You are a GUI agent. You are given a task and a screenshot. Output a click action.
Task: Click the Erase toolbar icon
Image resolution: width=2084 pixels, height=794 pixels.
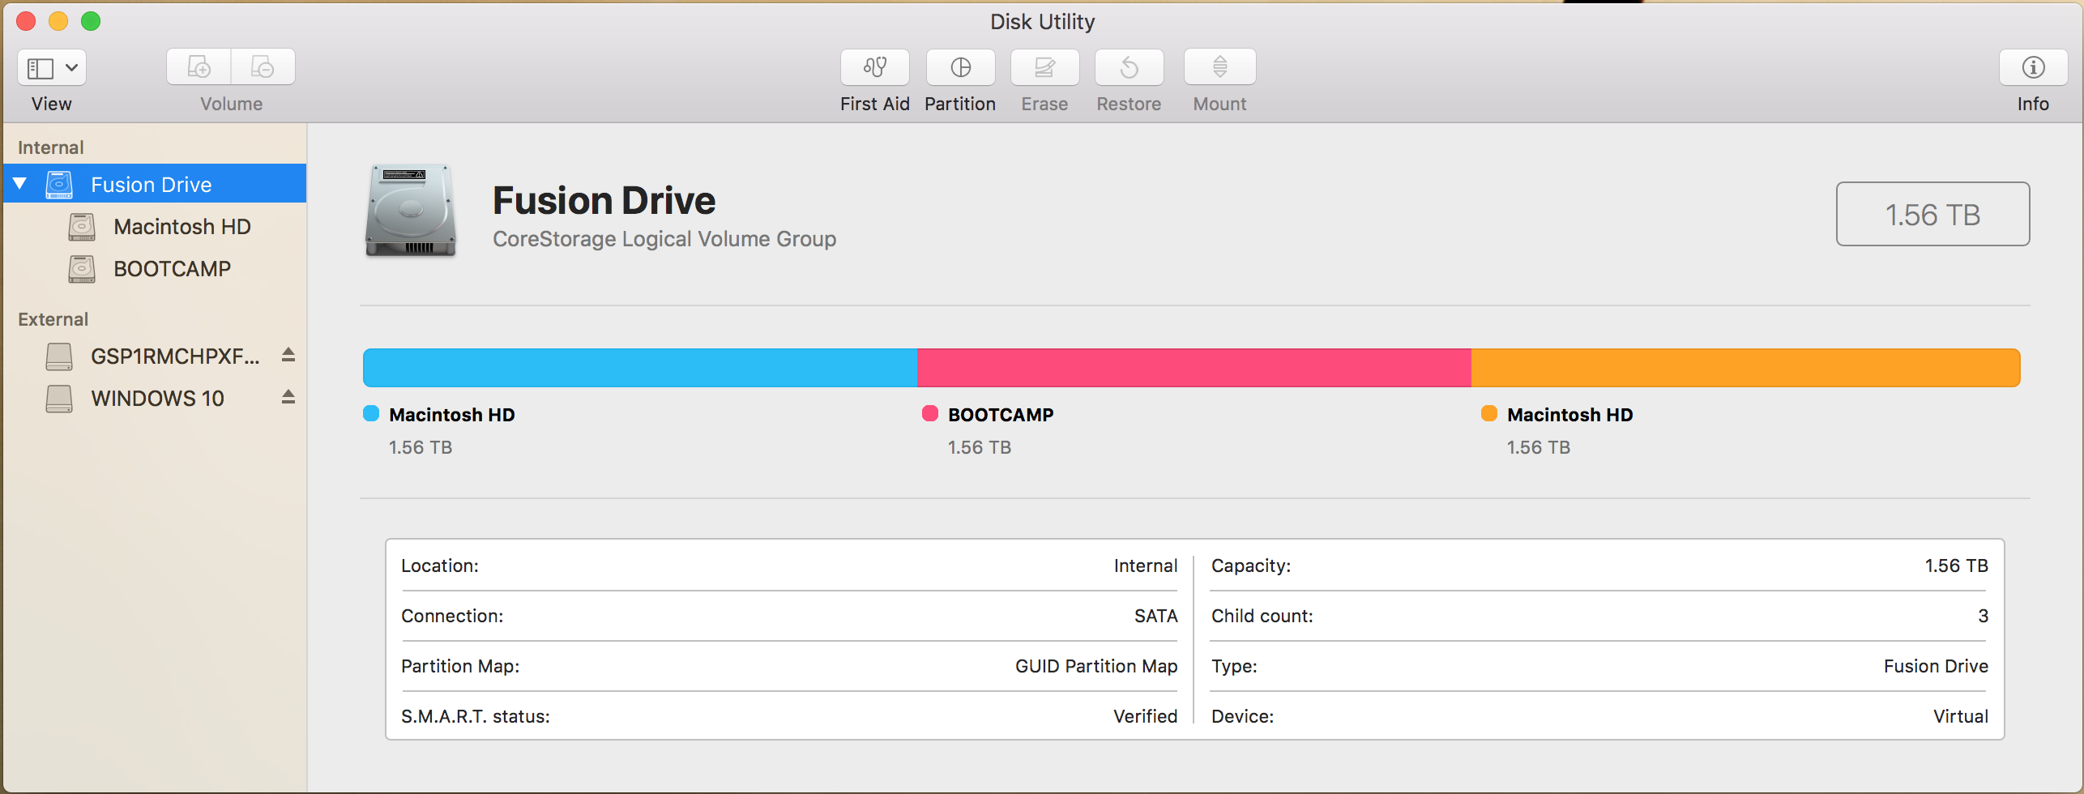(1045, 67)
